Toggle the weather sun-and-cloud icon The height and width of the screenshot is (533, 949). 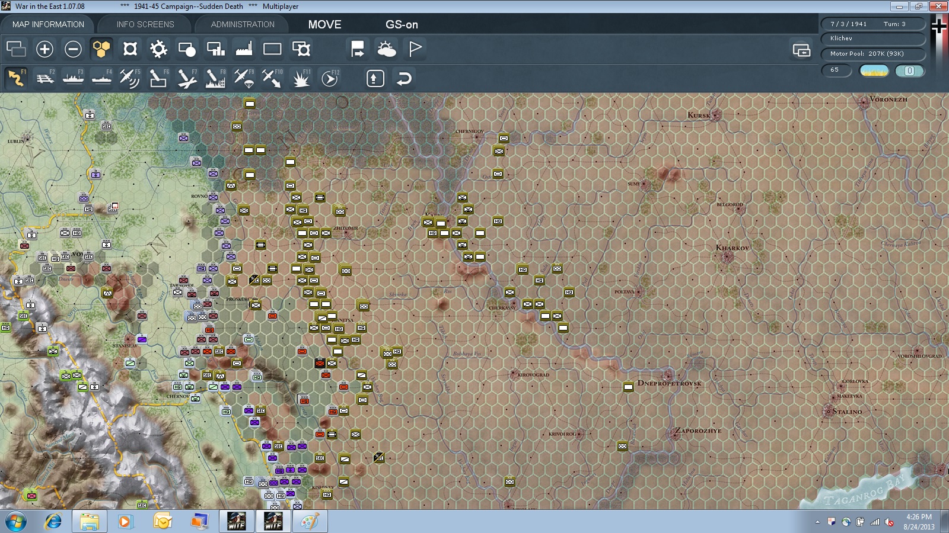[x=386, y=49]
